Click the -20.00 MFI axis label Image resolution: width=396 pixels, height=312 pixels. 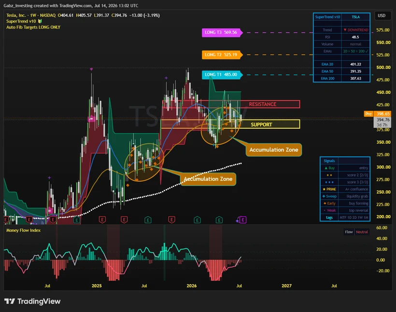(x=382, y=271)
